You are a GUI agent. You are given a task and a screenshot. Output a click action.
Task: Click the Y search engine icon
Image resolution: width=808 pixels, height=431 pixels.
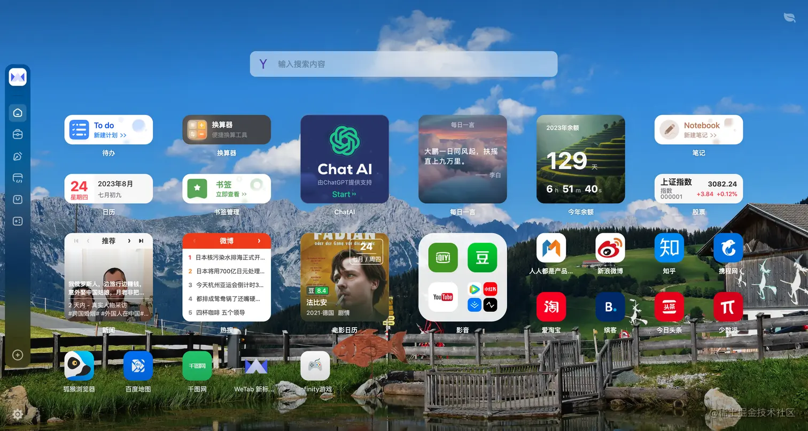coord(263,64)
